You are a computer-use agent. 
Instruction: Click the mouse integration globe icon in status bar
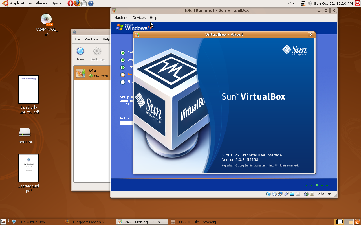click(306, 194)
